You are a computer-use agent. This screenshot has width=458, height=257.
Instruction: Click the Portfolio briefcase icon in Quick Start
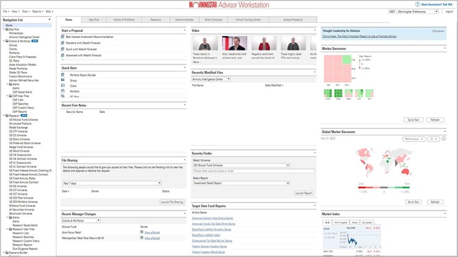(x=62, y=91)
